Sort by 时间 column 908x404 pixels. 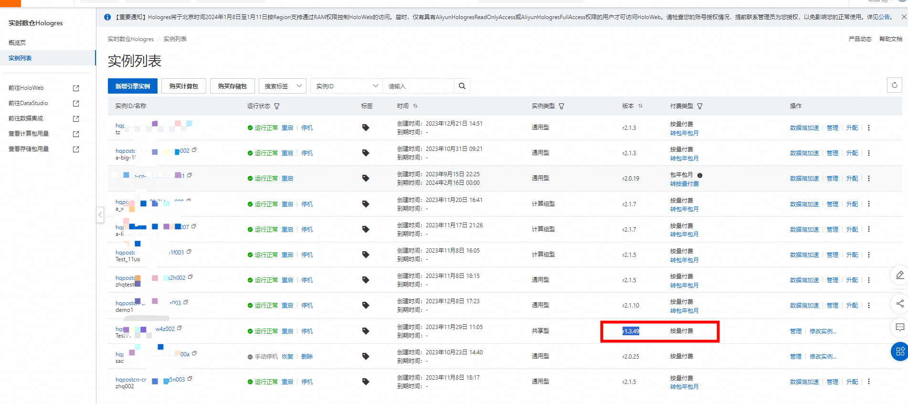point(415,106)
